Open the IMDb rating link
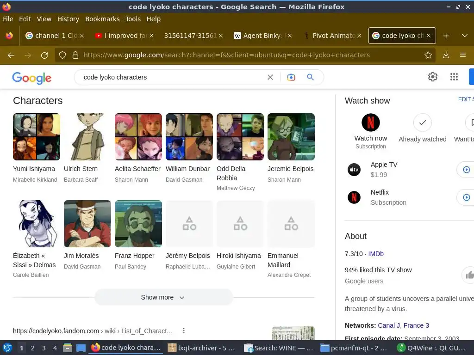 click(x=376, y=254)
